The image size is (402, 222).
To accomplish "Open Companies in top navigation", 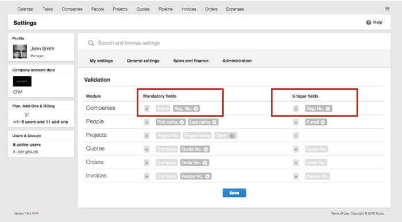I will coord(72,9).
